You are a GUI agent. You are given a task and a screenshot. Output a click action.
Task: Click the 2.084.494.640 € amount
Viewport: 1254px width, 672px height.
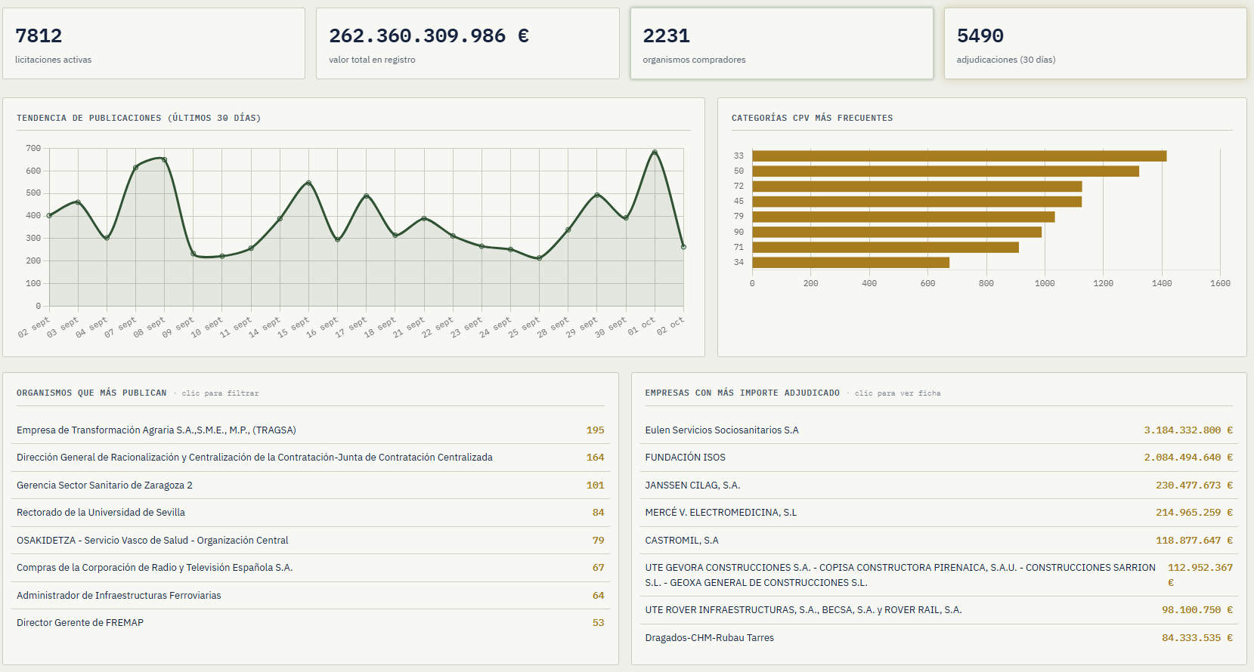[1188, 458]
